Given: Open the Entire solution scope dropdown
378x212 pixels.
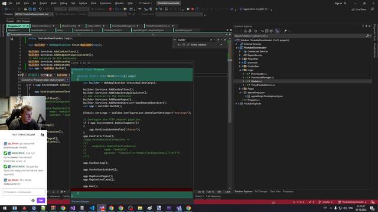Looking at the screenshot, I should (207, 45).
